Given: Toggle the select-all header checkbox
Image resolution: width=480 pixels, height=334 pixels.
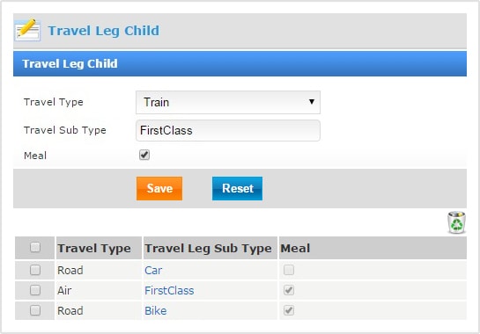Looking at the screenshot, I should point(35,247).
